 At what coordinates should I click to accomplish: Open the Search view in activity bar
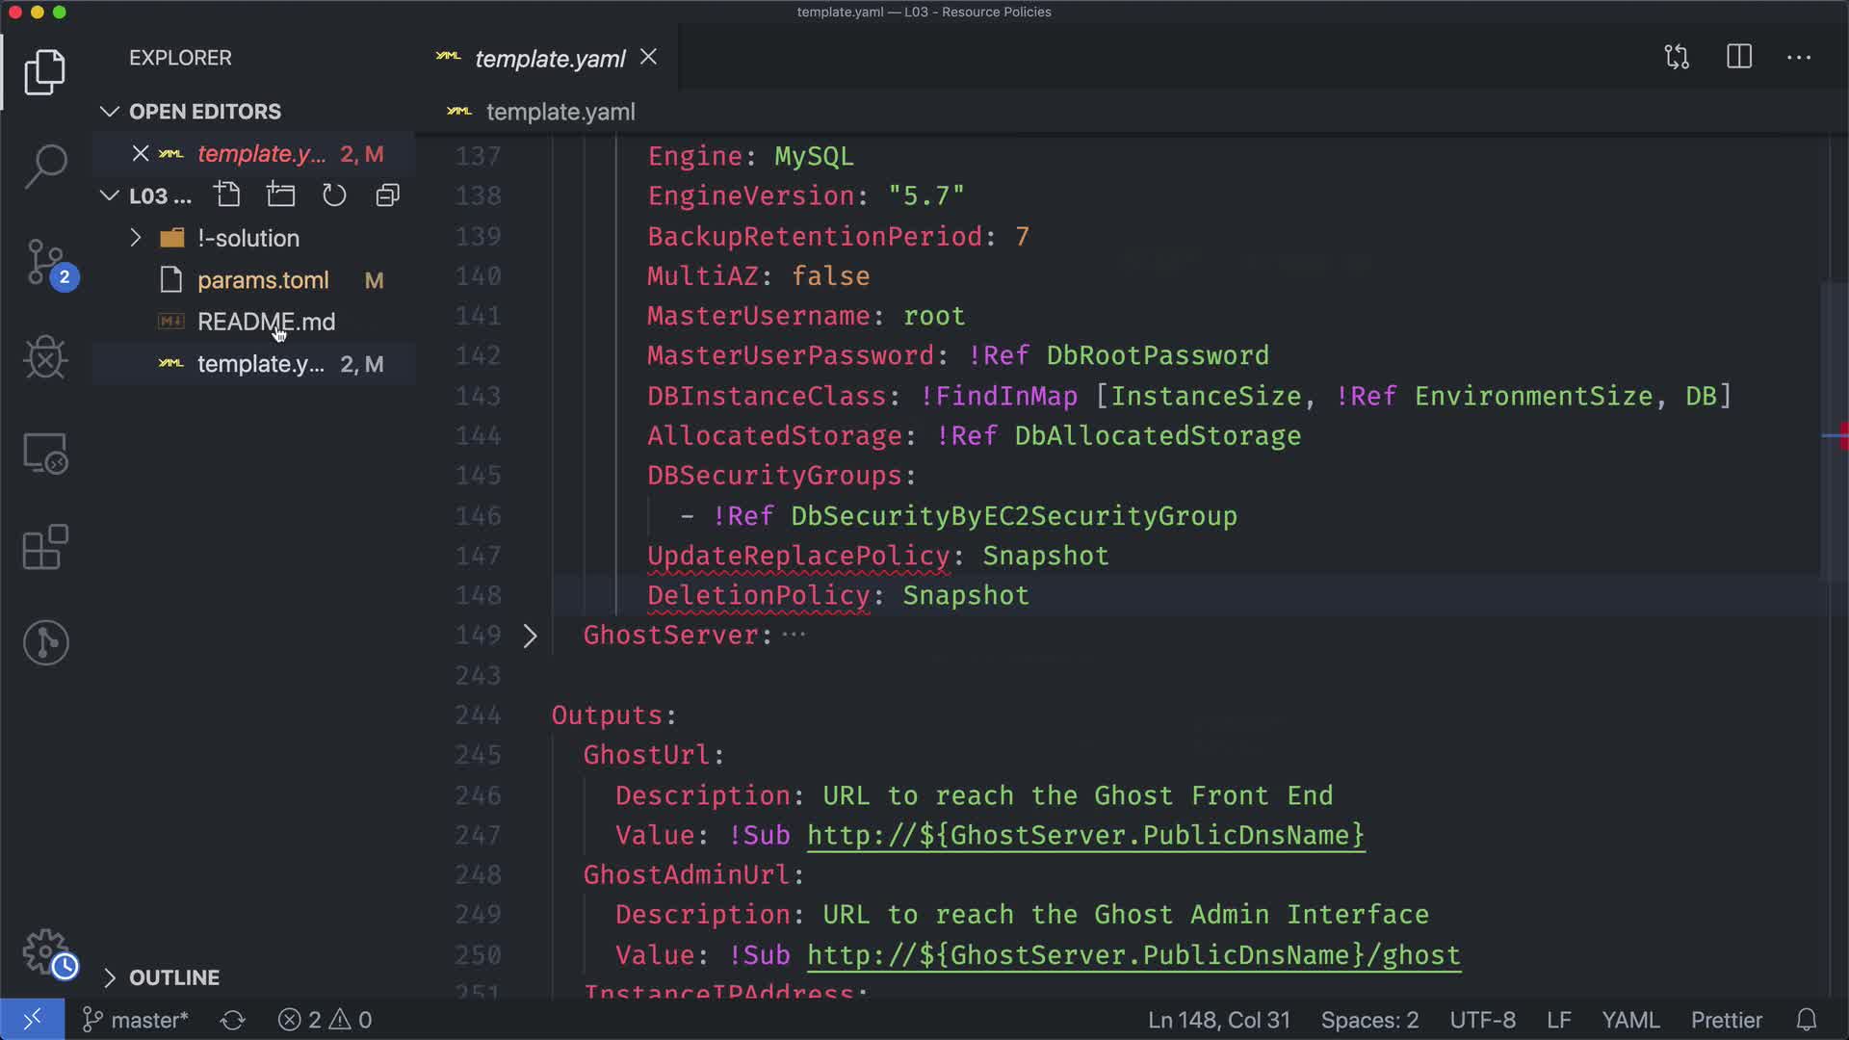click(45, 167)
